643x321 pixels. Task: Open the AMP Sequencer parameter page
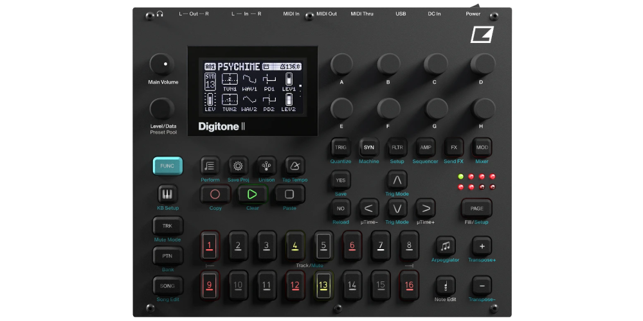[x=426, y=148]
